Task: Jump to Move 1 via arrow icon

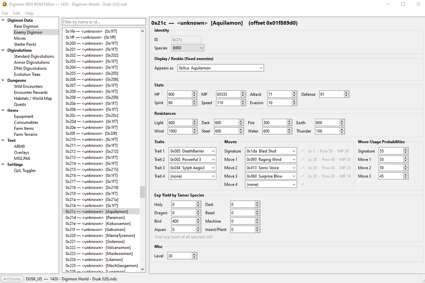Action: click(x=302, y=160)
